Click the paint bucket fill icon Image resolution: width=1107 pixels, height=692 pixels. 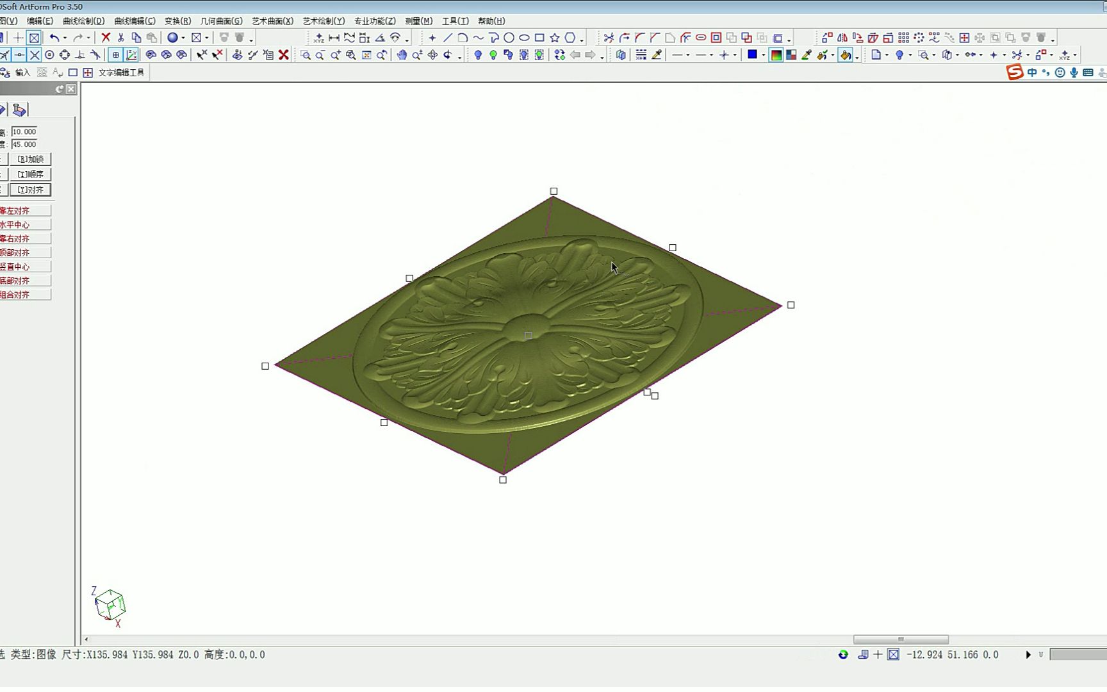pyautogui.click(x=846, y=55)
